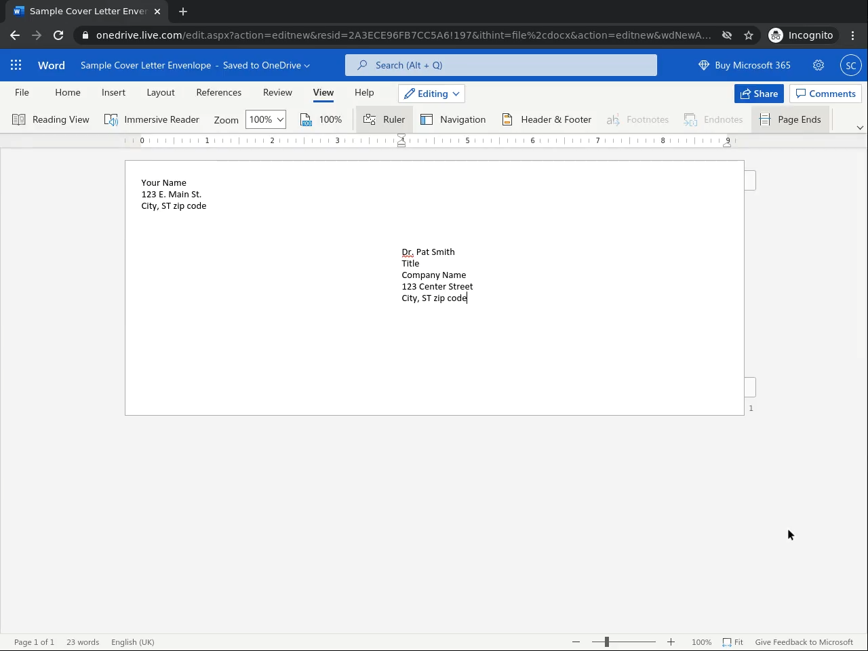The image size is (868, 651).
Task: Toggle Page Ends display
Action: (791, 119)
